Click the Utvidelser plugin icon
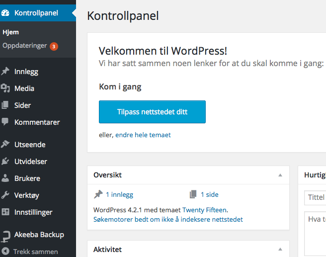 tap(5, 161)
